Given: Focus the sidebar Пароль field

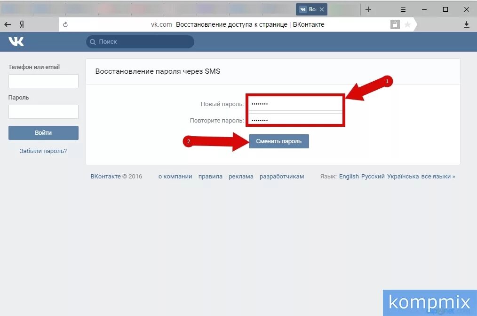Looking at the screenshot, I should pyautogui.click(x=43, y=112).
